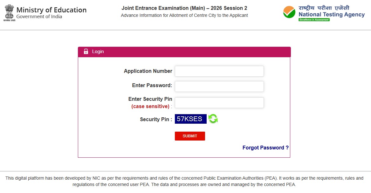
Task: Open the Forgot Password link
Action: point(265,148)
